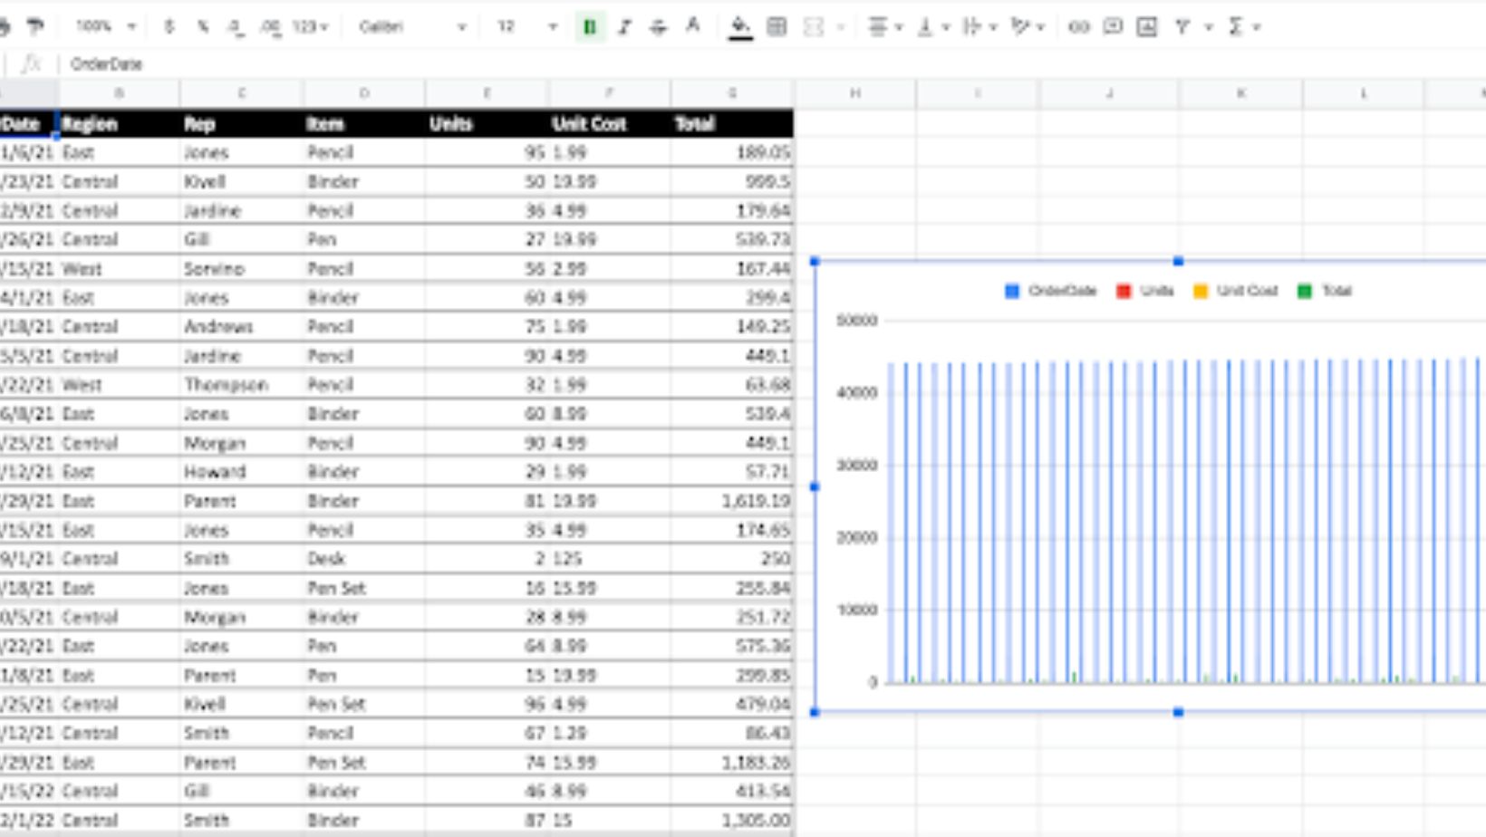This screenshot has width=1486, height=837.
Task: Open horizontal align dropdown
Action: pyautogui.click(x=885, y=27)
